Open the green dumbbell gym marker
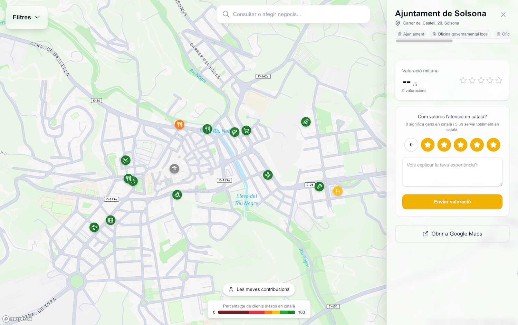Screen dimensions: 518x325 click(306, 122)
